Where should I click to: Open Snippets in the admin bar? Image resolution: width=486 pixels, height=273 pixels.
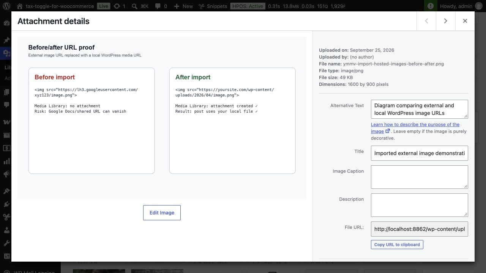(x=213, y=6)
